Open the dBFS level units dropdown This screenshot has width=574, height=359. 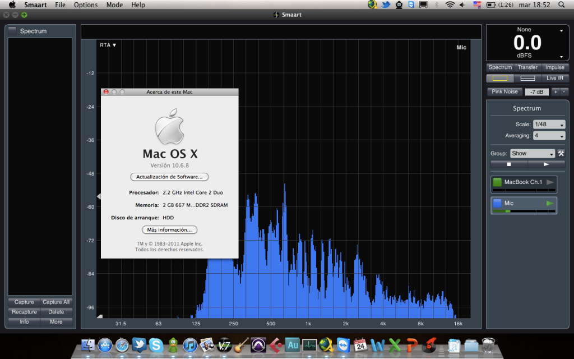click(x=561, y=57)
